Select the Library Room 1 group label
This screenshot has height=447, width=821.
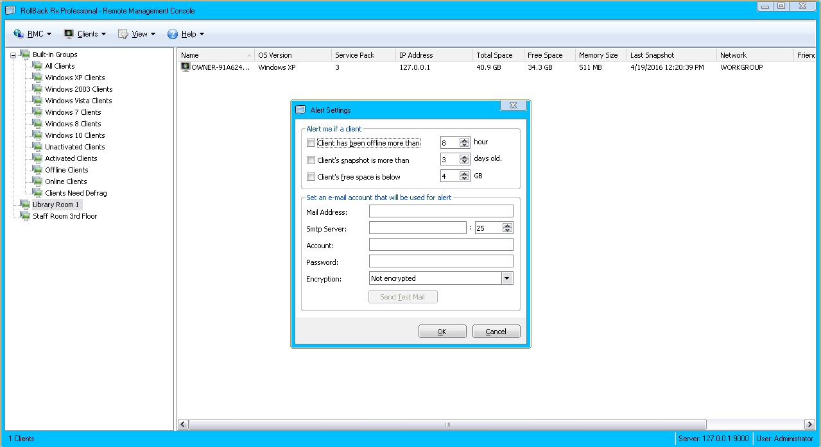click(x=56, y=205)
